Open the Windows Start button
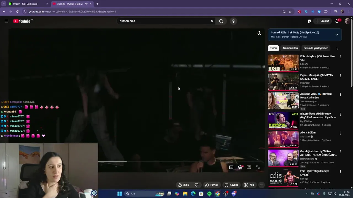Screen dimensions: 353x198 pos(119,194)
